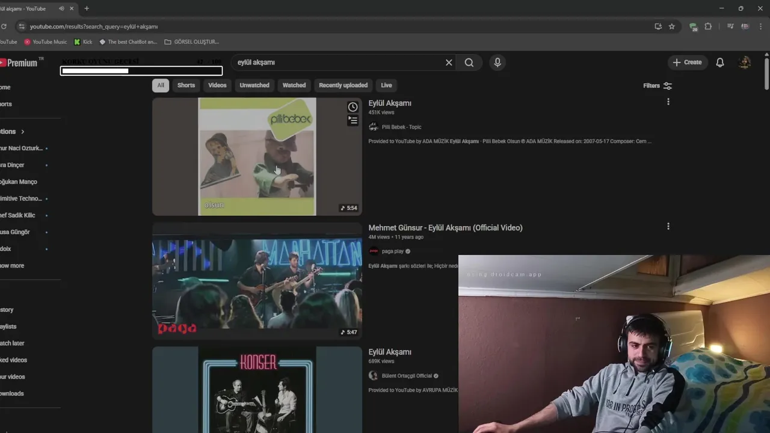770x433 pixels.
Task: Click the paga play channel avatar icon
Action: (x=374, y=251)
